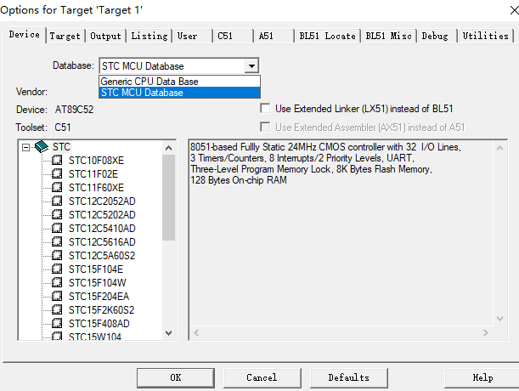Select device STC12C5616AD
This screenshot has width=519, height=391.
[x=102, y=242]
